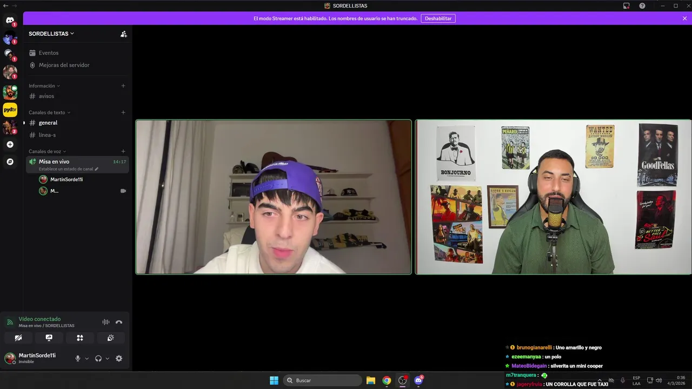Edit channel status pencil icon
Viewport: 692px width, 389px height.
click(97, 169)
